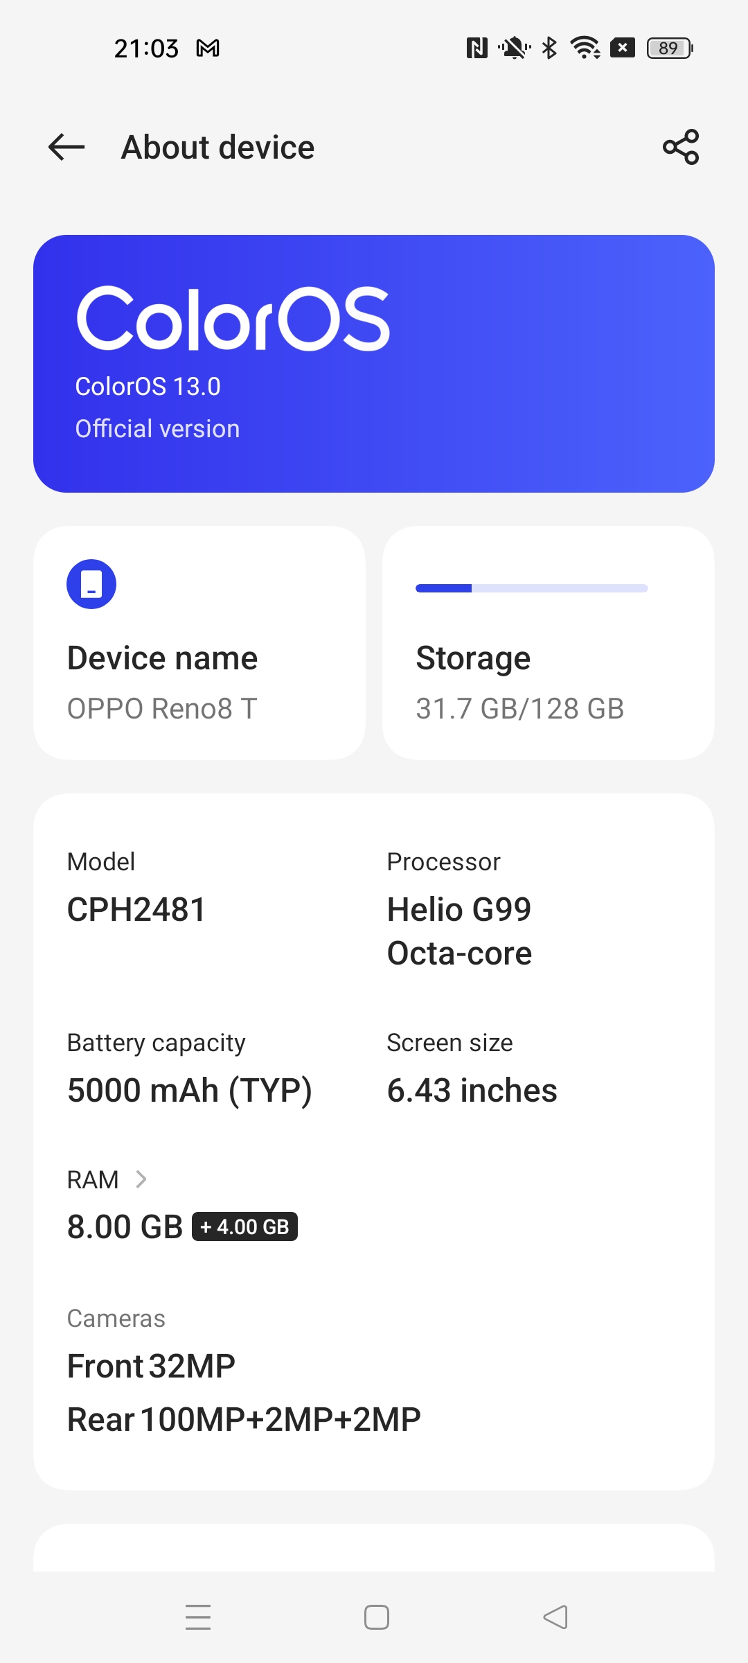This screenshot has height=1663, width=748.
Task: Tap the back triangle navigation button
Action: point(555,1617)
